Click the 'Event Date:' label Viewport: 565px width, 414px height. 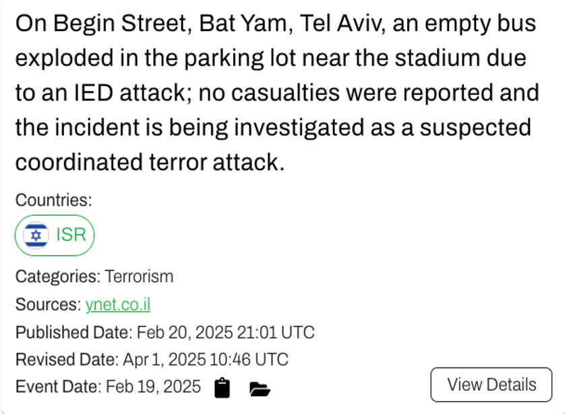(x=58, y=386)
